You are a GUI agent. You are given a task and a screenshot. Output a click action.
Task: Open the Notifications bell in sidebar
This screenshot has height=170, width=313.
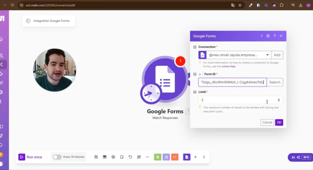[x=2, y=145]
